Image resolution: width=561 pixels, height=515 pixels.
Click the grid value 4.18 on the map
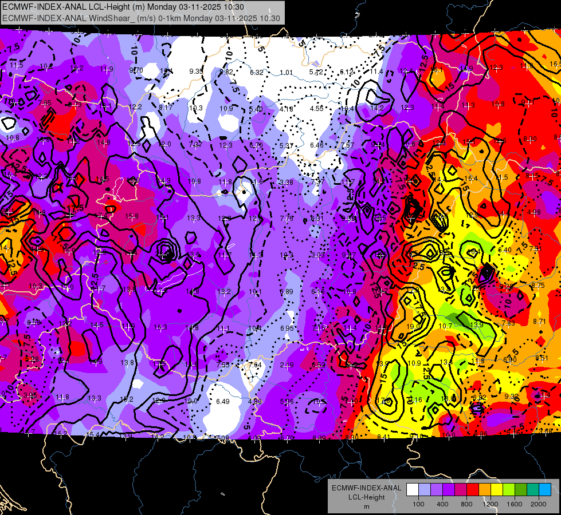(x=287, y=109)
